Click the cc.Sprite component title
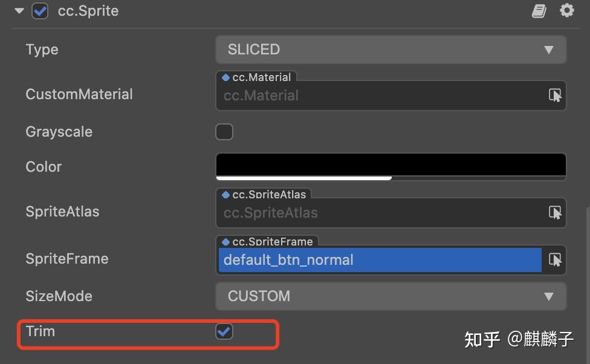This screenshot has width=590, height=364. click(x=88, y=11)
